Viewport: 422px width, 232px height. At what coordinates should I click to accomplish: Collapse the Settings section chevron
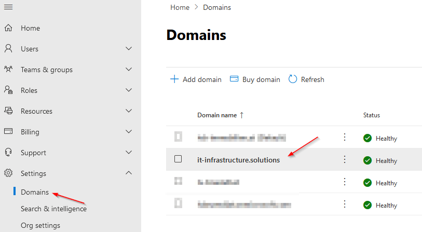129,173
